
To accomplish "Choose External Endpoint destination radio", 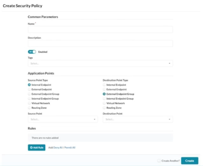I will [104, 89].
